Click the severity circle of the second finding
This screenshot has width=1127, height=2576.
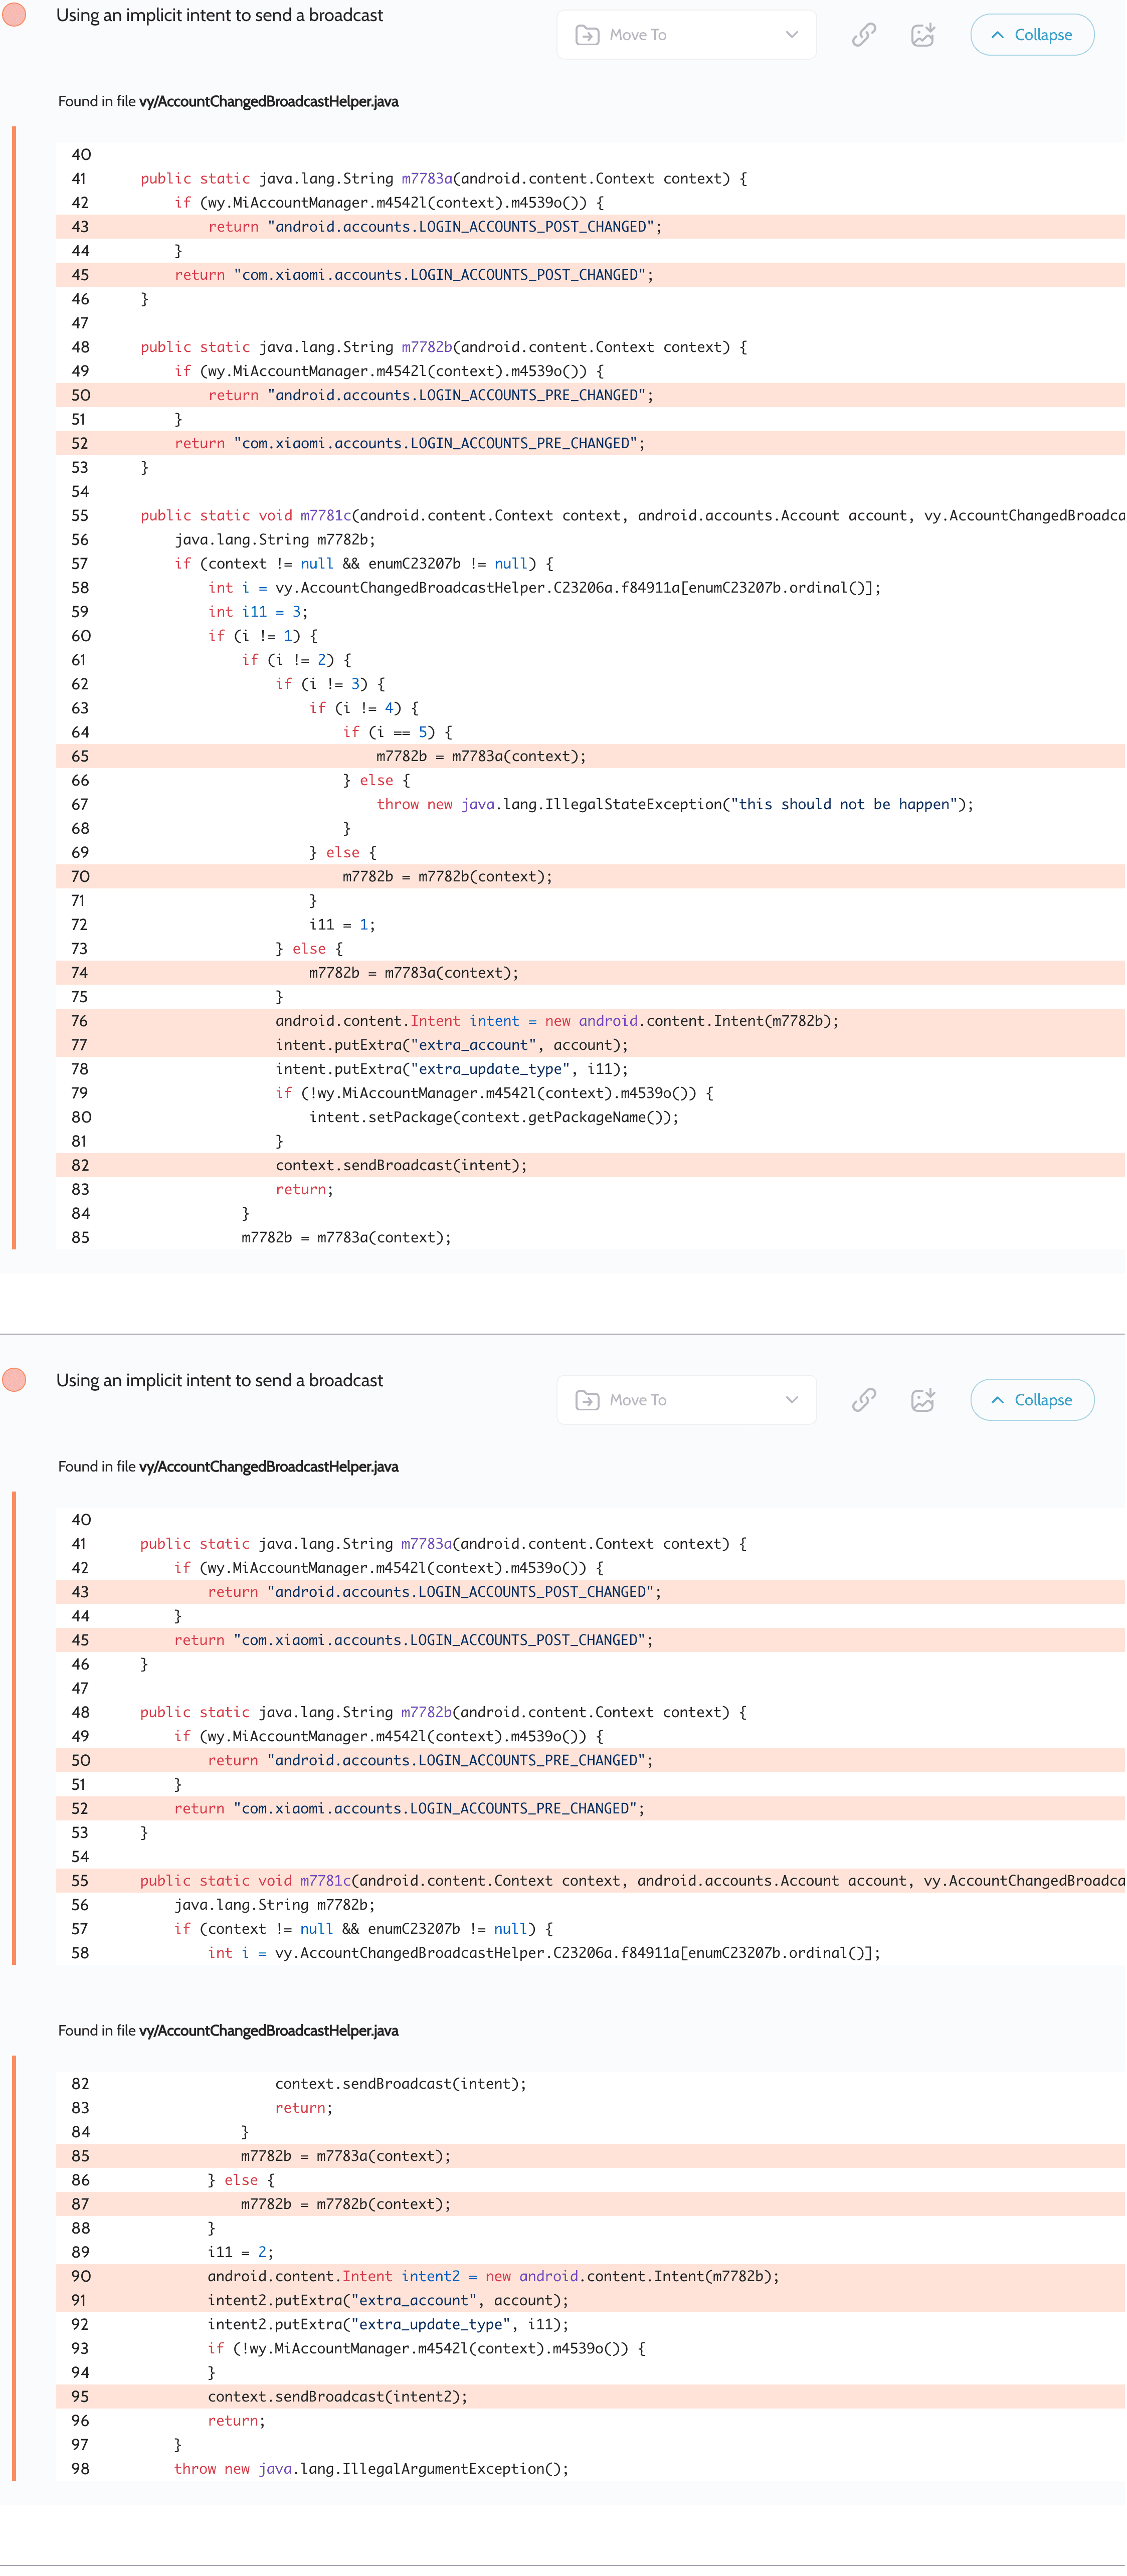[x=14, y=1380]
